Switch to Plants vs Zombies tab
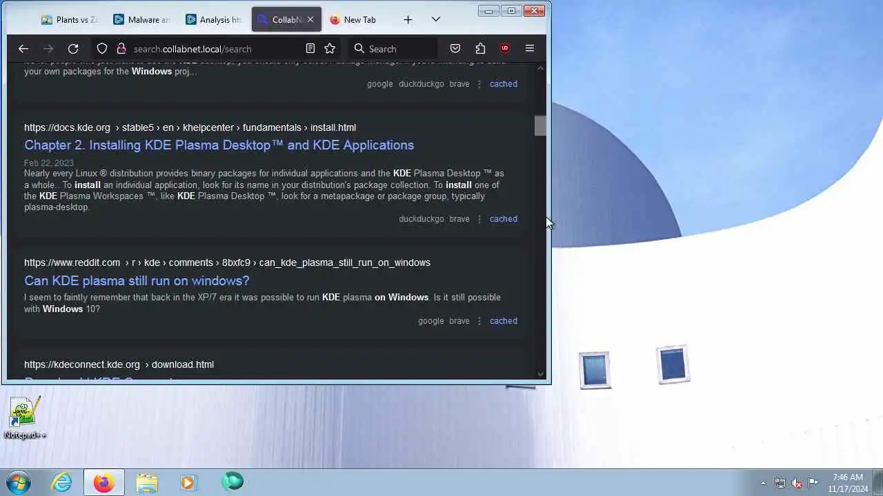 click(70, 20)
